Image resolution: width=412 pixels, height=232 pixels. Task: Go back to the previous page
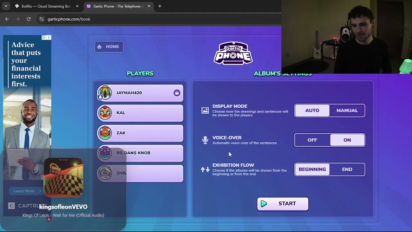(x=7, y=19)
